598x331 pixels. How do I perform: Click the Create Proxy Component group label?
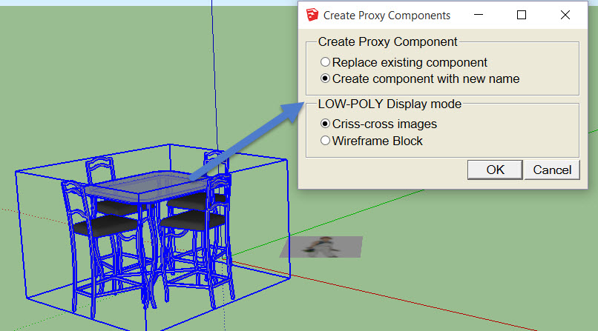point(388,42)
